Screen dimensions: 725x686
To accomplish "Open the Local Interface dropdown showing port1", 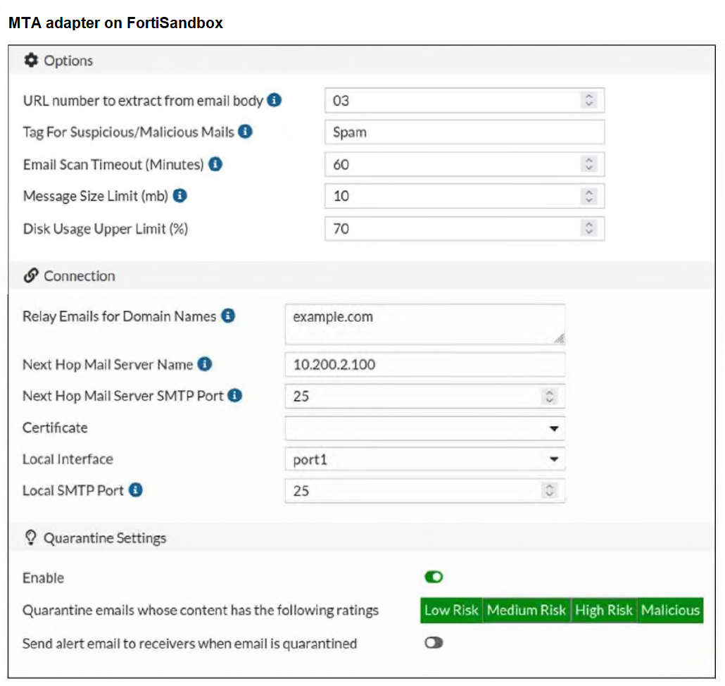I will [425, 459].
